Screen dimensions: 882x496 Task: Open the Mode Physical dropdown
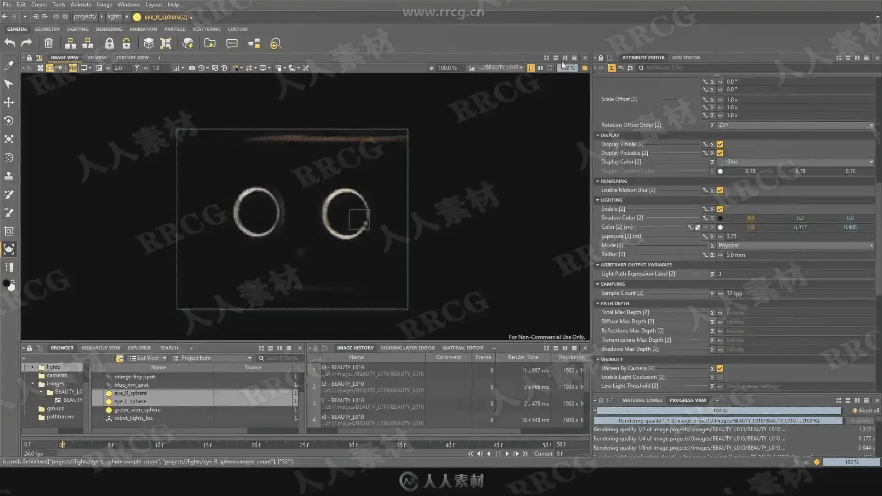pos(795,245)
